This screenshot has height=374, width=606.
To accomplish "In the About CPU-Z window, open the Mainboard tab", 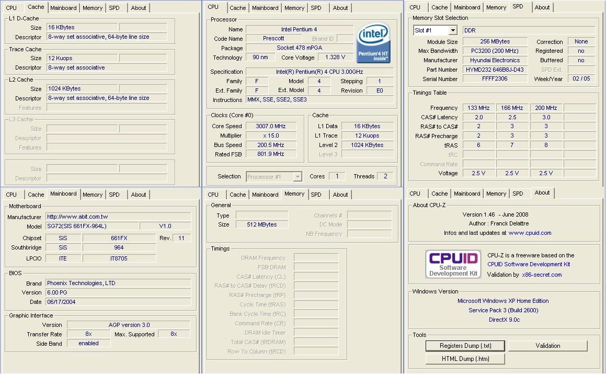I will [467, 194].
